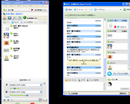Open the 表示 menu

pyautogui.click(x=30, y=6)
